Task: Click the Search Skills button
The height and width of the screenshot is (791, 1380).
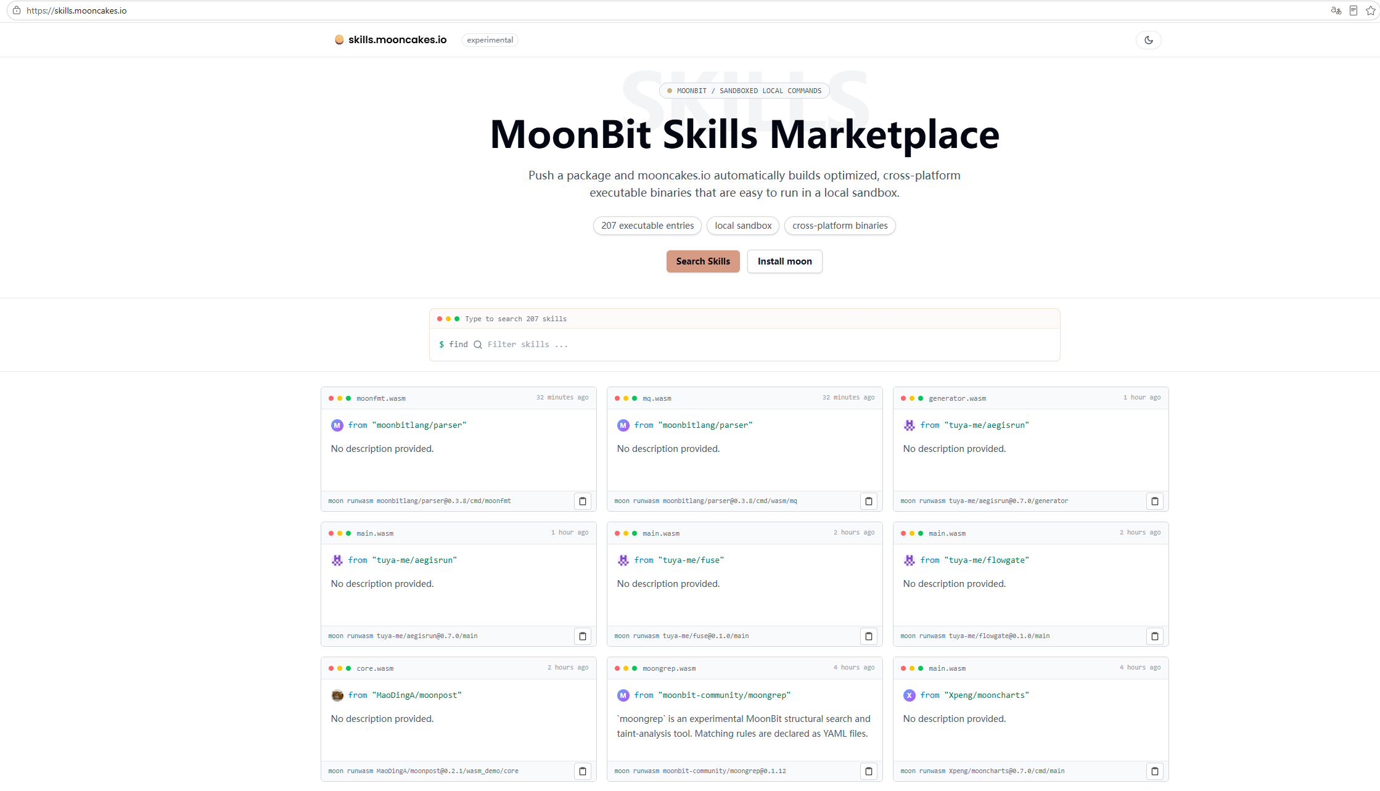Action: [x=702, y=261]
